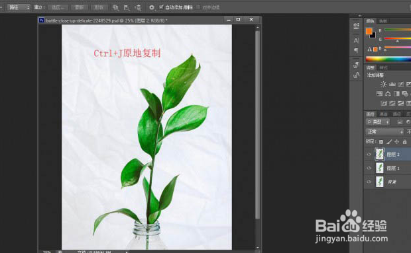This screenshot has width=411, height=253.
Task: Hide layer 2 with its eye icon
Action: (x=369, y=155)
